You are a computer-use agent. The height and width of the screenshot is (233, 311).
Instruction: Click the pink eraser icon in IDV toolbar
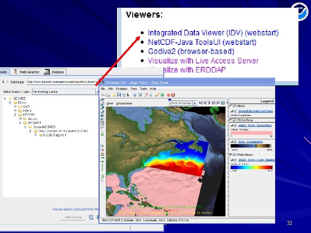point(146,95)
